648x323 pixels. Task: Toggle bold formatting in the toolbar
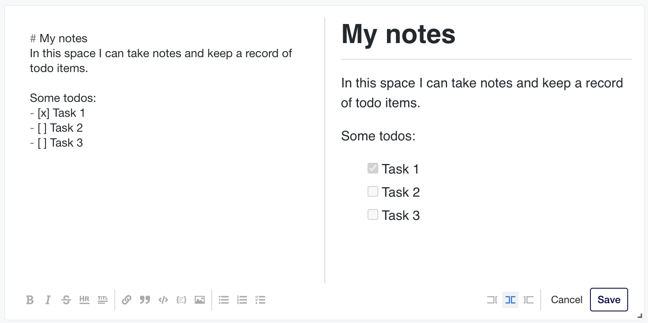[x=30, y=300]
